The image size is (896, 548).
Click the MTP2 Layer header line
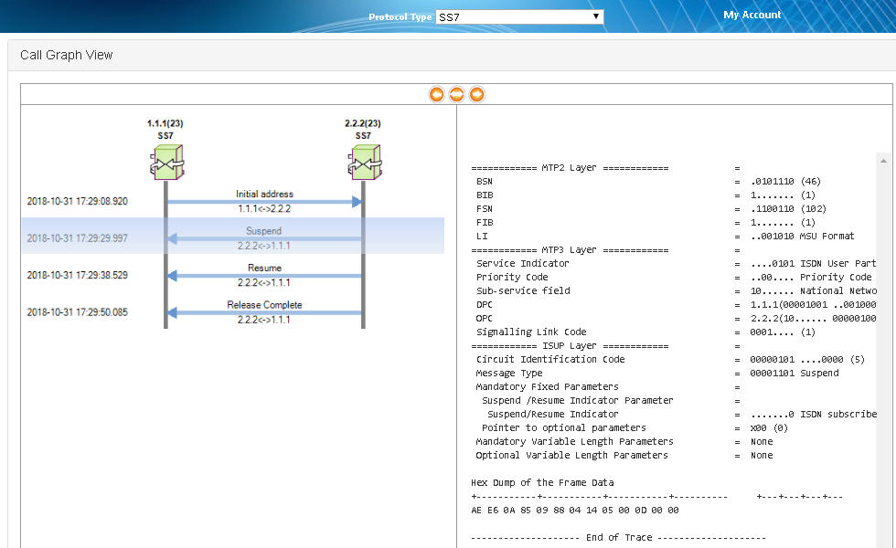[570, 168]
